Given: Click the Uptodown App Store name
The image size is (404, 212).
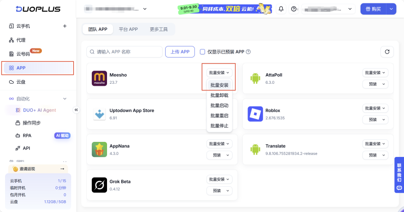Looking at the screenshot, I should point(132,111).
